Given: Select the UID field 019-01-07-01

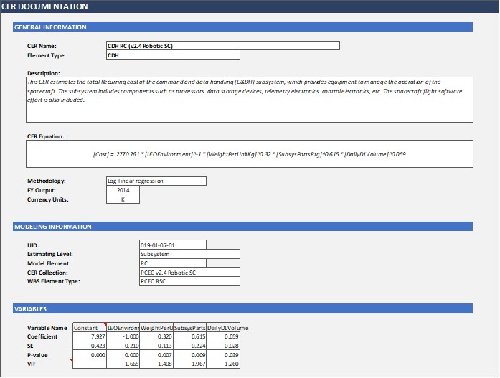Looking at the screenshot, I should [x=172, y=245].
